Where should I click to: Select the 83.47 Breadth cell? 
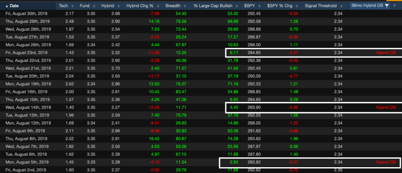(181, 91)
